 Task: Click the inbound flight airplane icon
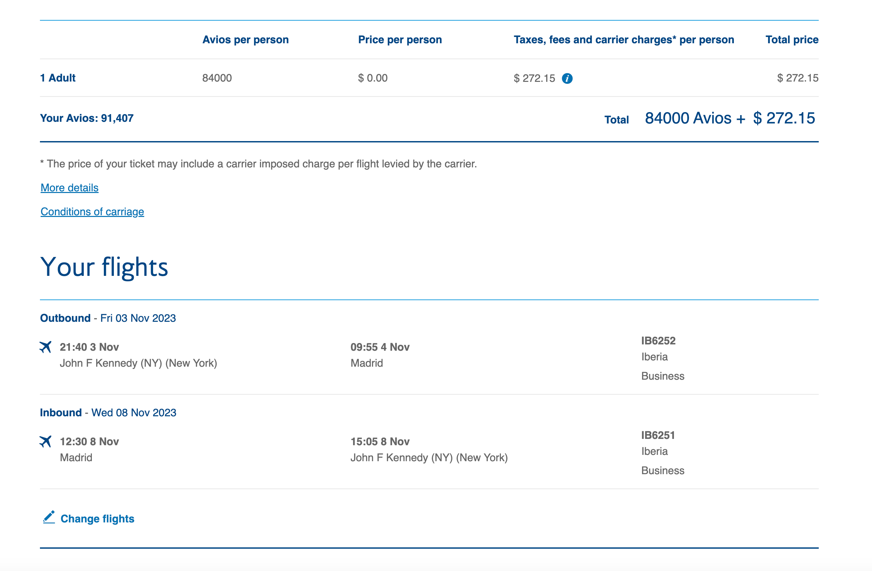pyautogui.click(x=46, y=441)
